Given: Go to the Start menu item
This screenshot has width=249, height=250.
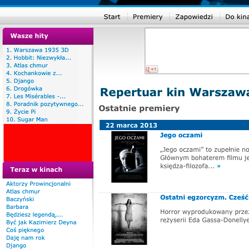Looking at the screenshot, I should [x=112, y=17].
